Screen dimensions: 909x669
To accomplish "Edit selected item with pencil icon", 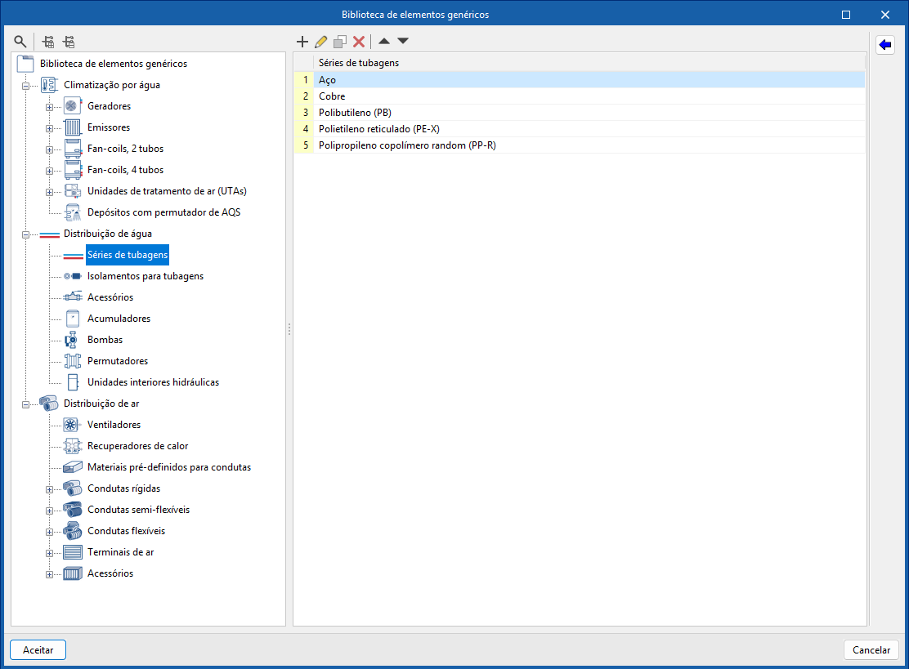I will 320,41.
